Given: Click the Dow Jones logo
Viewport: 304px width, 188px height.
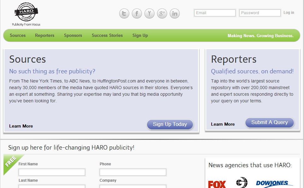Looking at the screenshot, I should (x=275, y=184).
